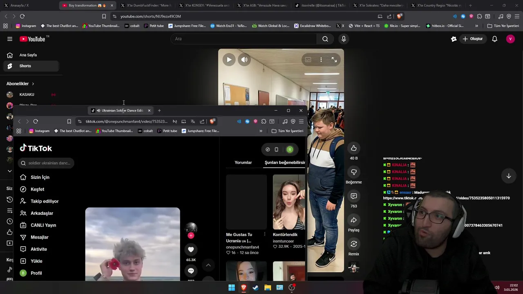Click the TikTok search box
The width and height of the screenshot is (523, 294).
click(x=46, y=163)
